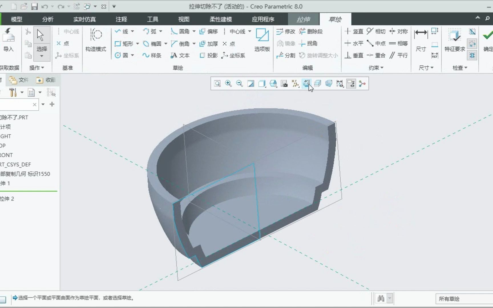The image size is (493, 308).
Task: Select the Text (文本) sketch tool
Action: click(x=180, y=55)
